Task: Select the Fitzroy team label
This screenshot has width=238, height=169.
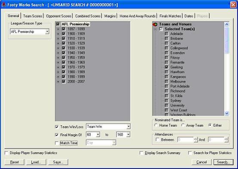Action: coord(175,58)
